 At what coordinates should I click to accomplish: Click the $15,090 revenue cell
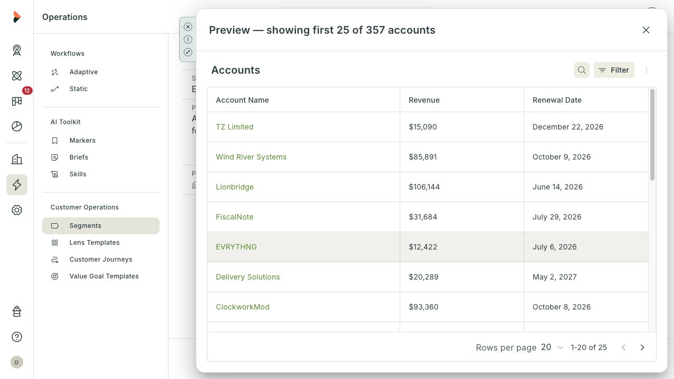pyautogui.click(x=462, y=127)
